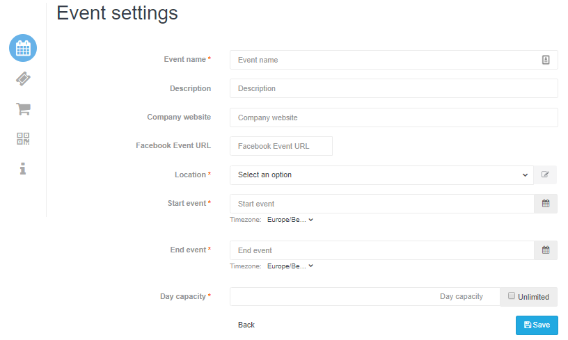Open the Start event calendar picker
This screenshot has width=568, height=340.
tap(546, 204)
